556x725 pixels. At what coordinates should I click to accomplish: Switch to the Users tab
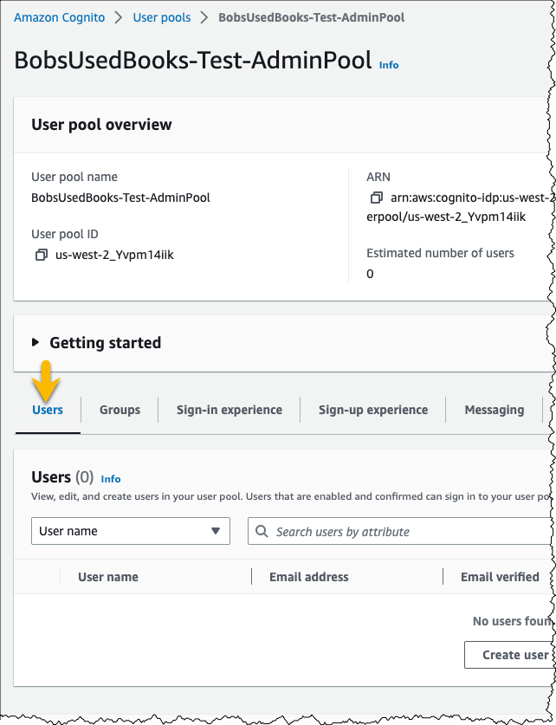point(48,410)
